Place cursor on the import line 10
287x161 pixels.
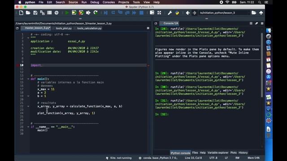pos(89,65)
